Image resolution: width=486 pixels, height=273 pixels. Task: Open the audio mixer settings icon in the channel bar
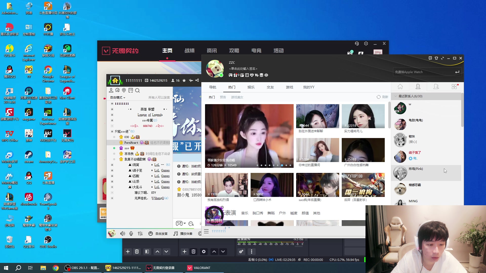pos(140,234)
